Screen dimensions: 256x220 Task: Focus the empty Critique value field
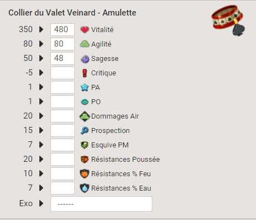point(63,73)
